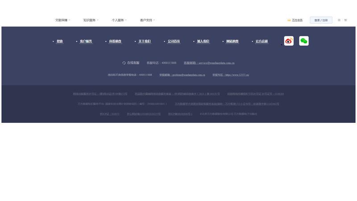Open the 客户服务 footer link
The image size is (357, 201).
(x=86, y=41)
